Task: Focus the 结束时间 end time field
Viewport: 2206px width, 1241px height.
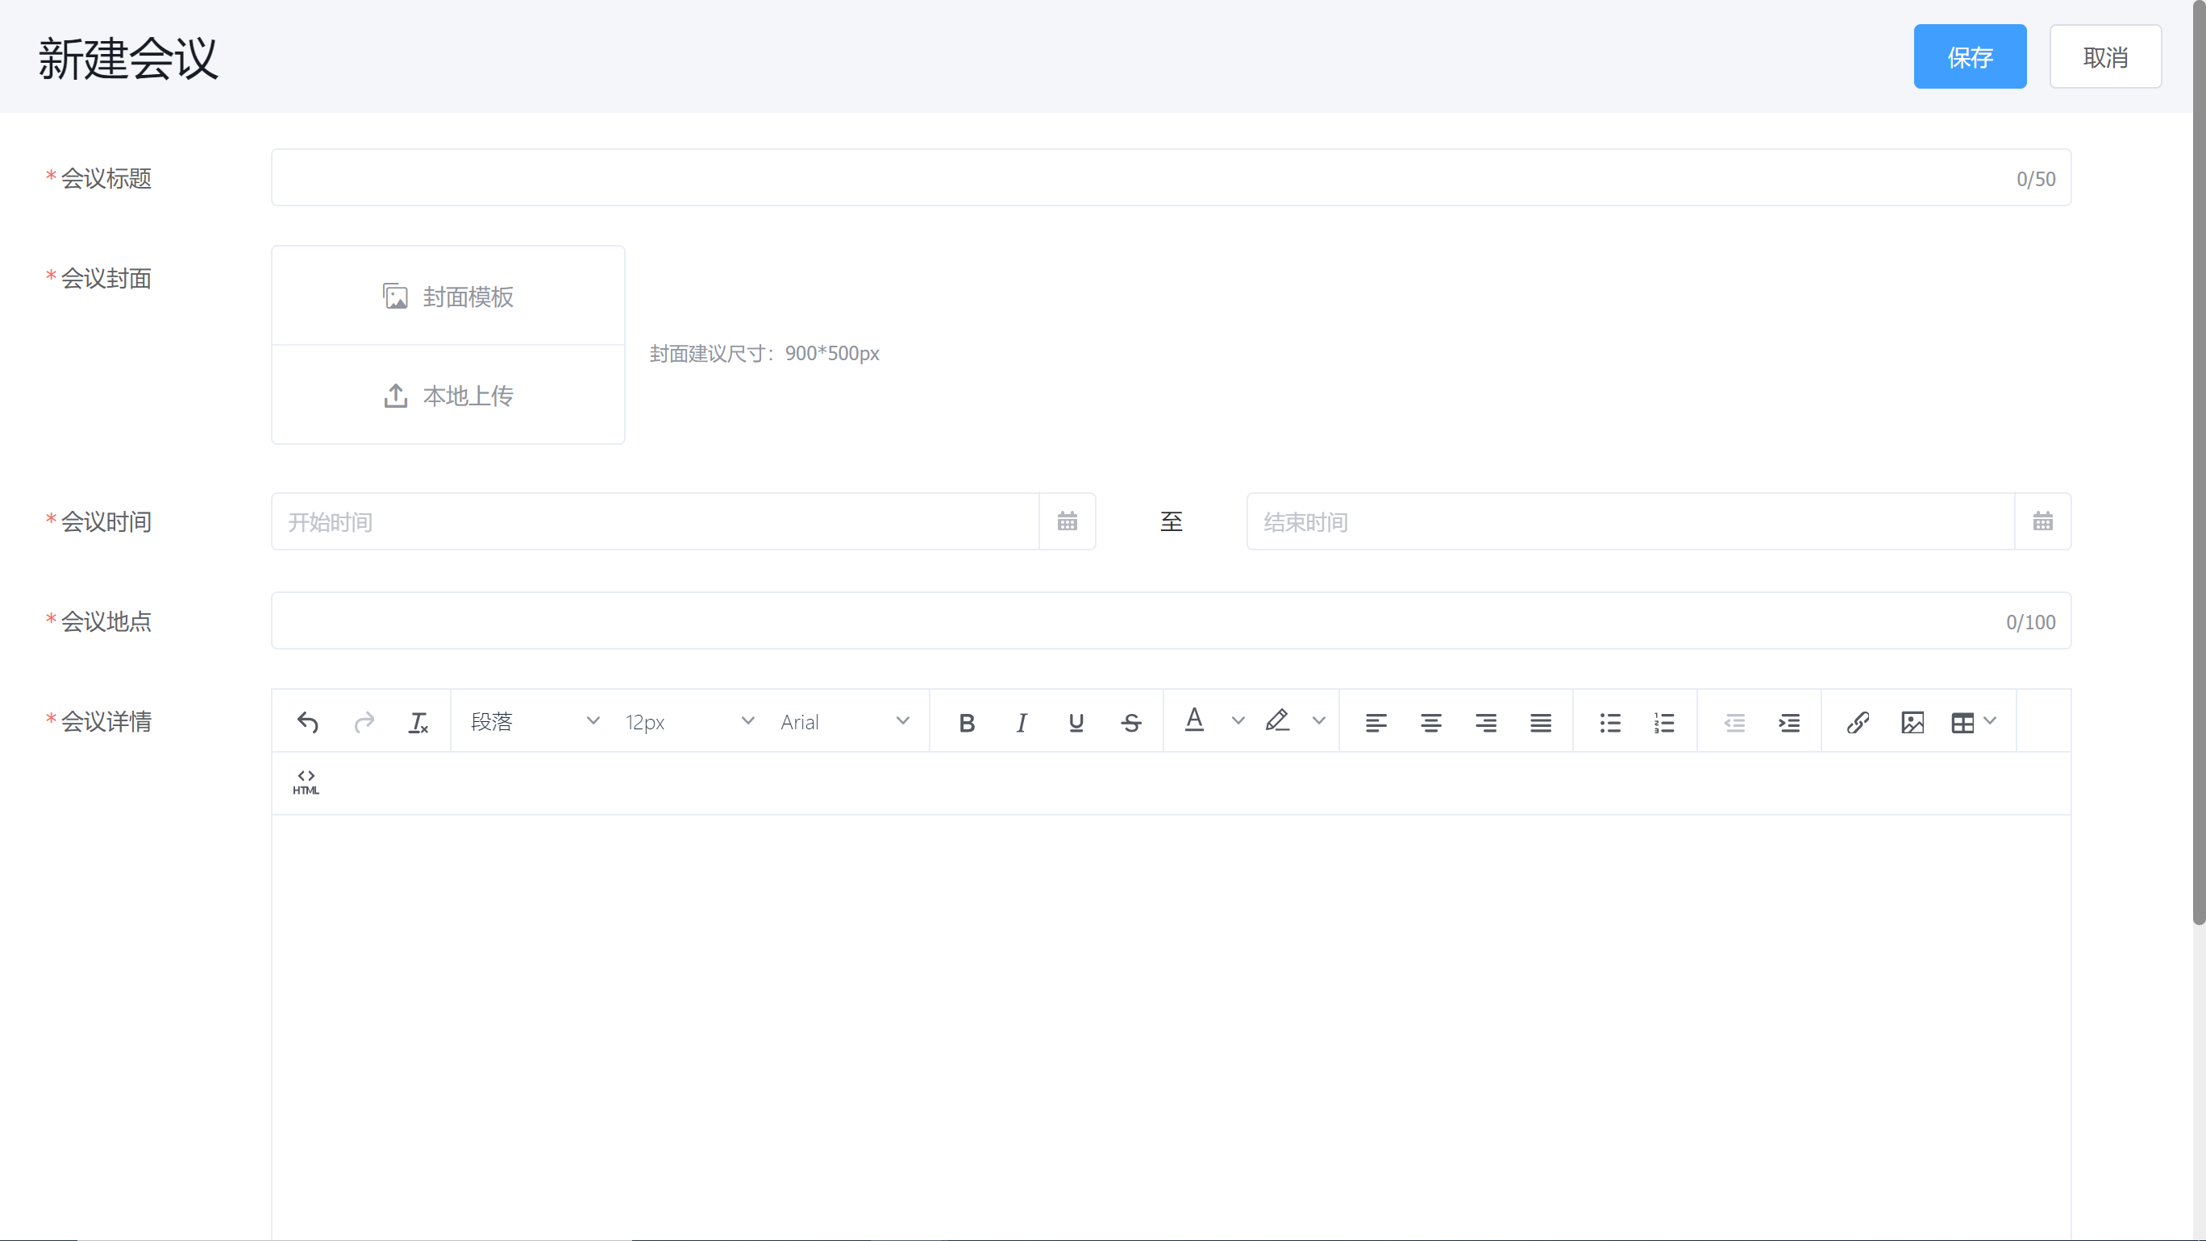Action: click(1630, 521)
